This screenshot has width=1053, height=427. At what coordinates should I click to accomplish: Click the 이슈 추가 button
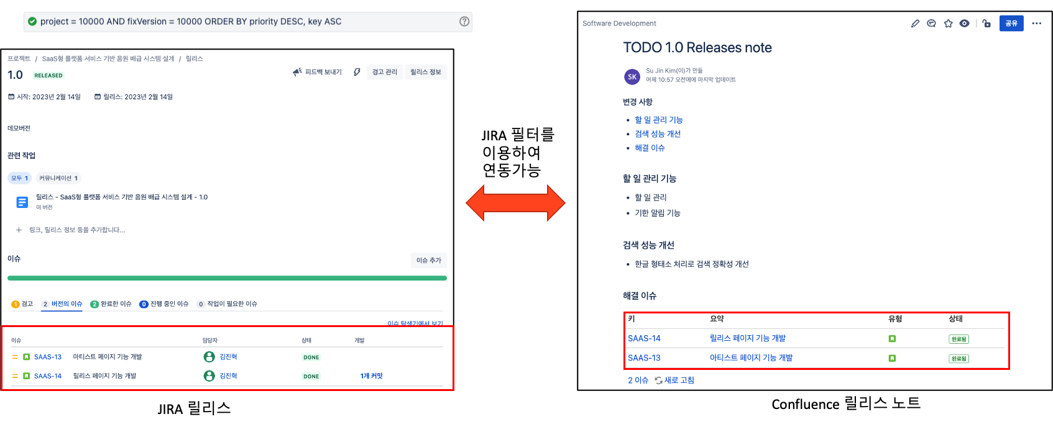click(x=429, y=261)
